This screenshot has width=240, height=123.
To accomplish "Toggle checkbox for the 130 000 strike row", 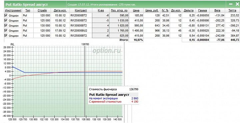I will (6, 26).
